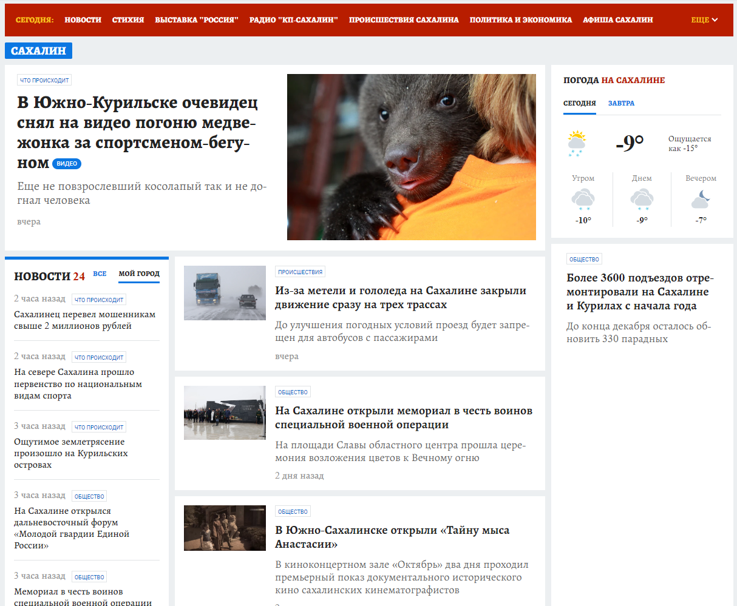The width and height of the screenshot is (737, 606).
Task: Open РАДИО "КП-САХАЛИН" menu item
Action: click(294, 20)
